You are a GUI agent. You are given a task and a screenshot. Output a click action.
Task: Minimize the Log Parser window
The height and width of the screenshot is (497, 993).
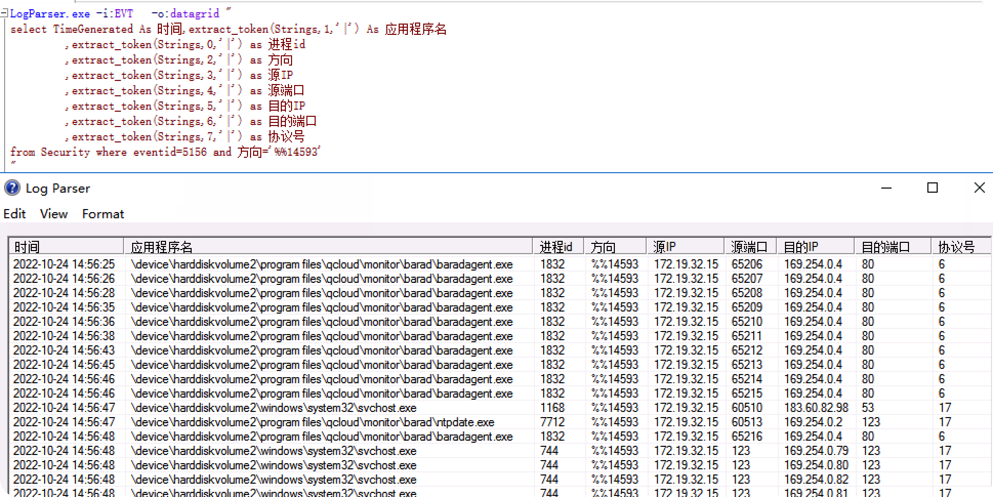tap(885, 188)
